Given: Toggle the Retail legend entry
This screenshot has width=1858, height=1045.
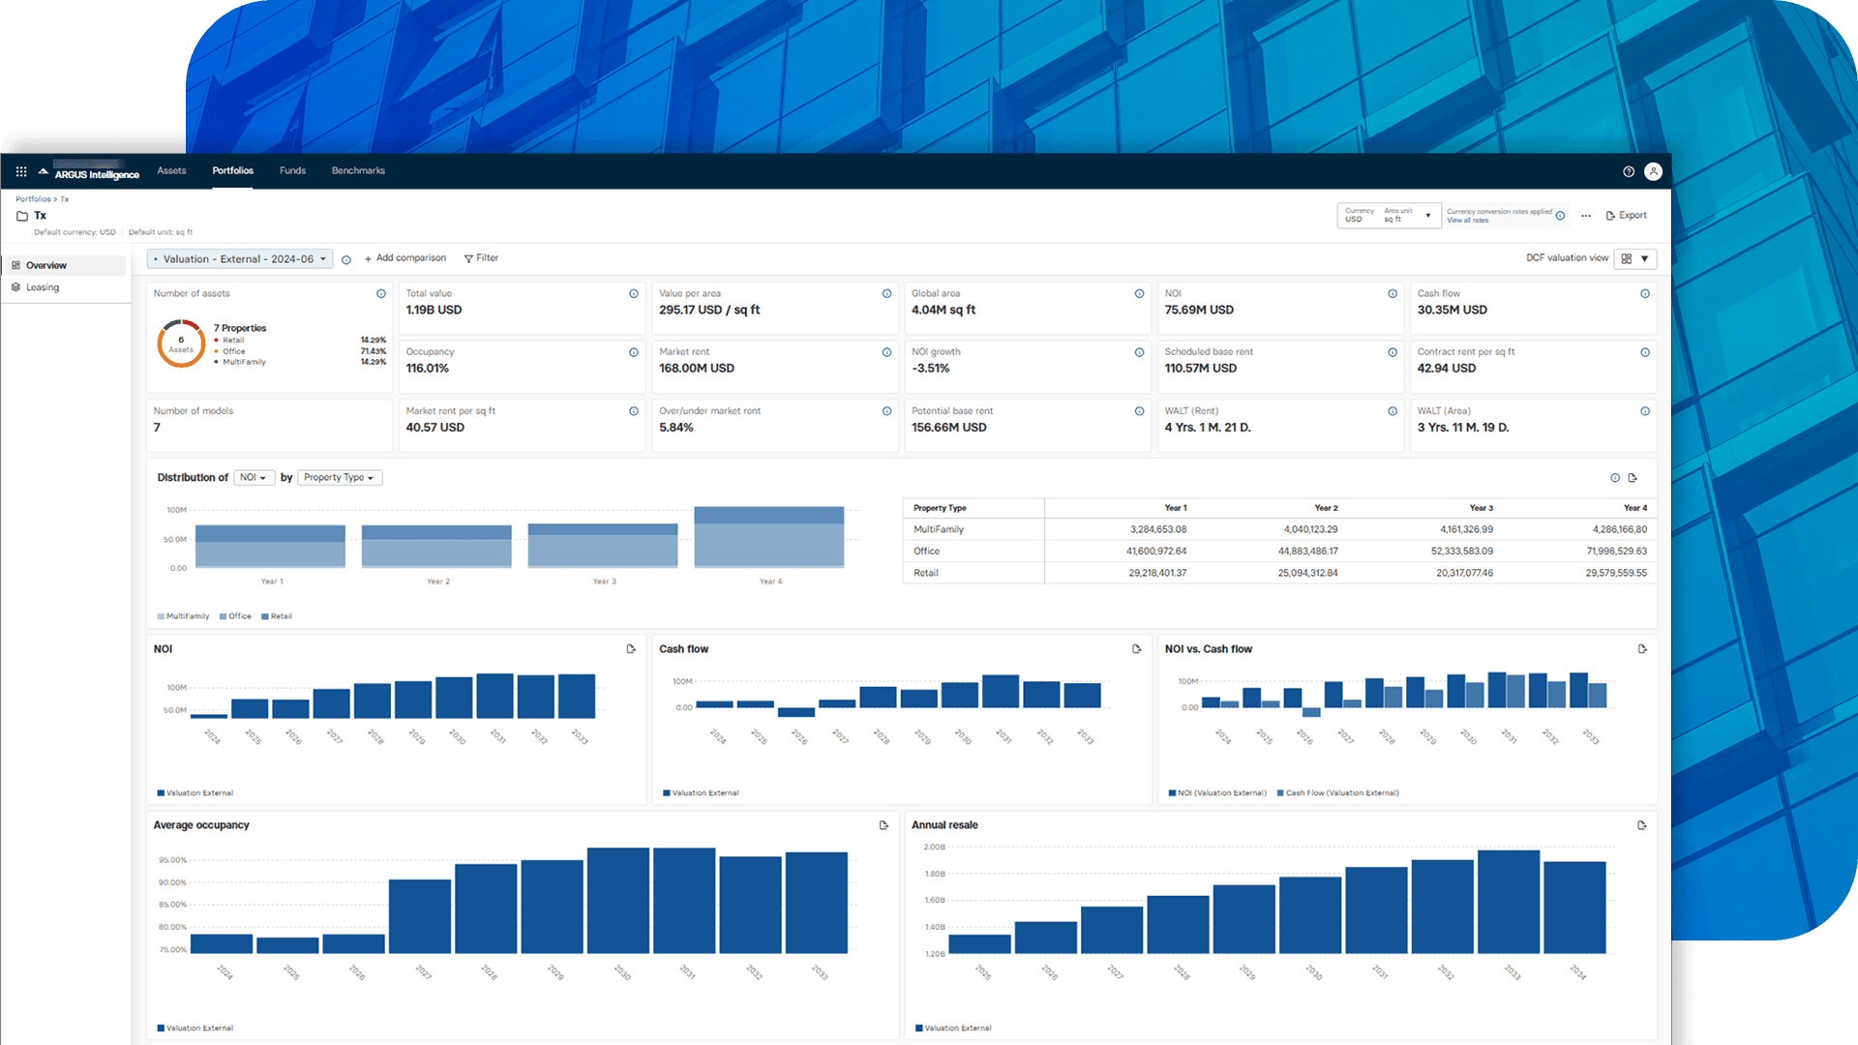Looking at the screenshot, I should [279, 616].
